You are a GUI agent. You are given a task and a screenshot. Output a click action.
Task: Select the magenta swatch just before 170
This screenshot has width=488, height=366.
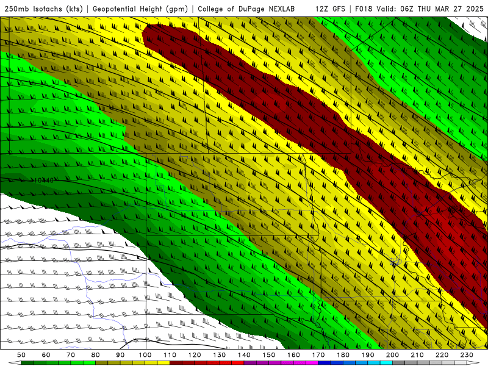[312, 362]
